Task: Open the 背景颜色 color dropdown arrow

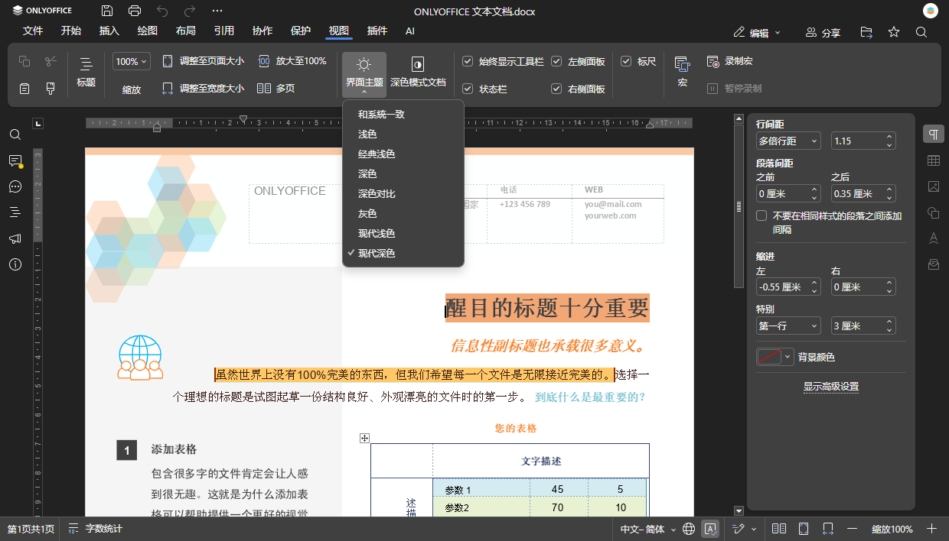Action: (x=788, y=357)
